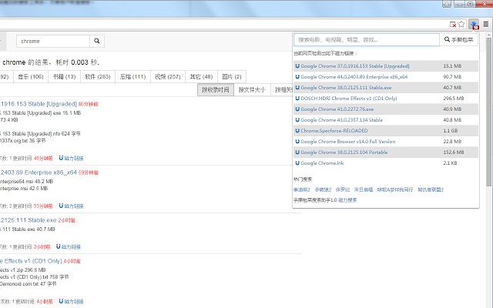The height and width of the screenshot is (308, 493).
Task: Click file line 'Demonoid.com.txt 47 字节'
Action: 29,284
